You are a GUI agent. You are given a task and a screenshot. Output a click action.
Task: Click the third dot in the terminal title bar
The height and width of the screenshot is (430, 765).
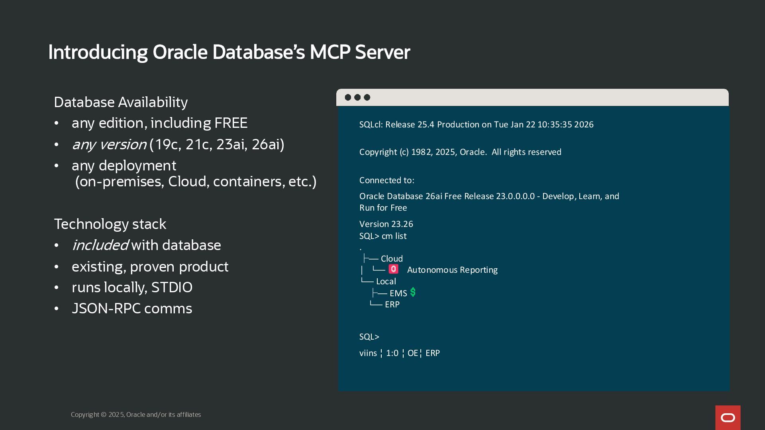(367, 98)
